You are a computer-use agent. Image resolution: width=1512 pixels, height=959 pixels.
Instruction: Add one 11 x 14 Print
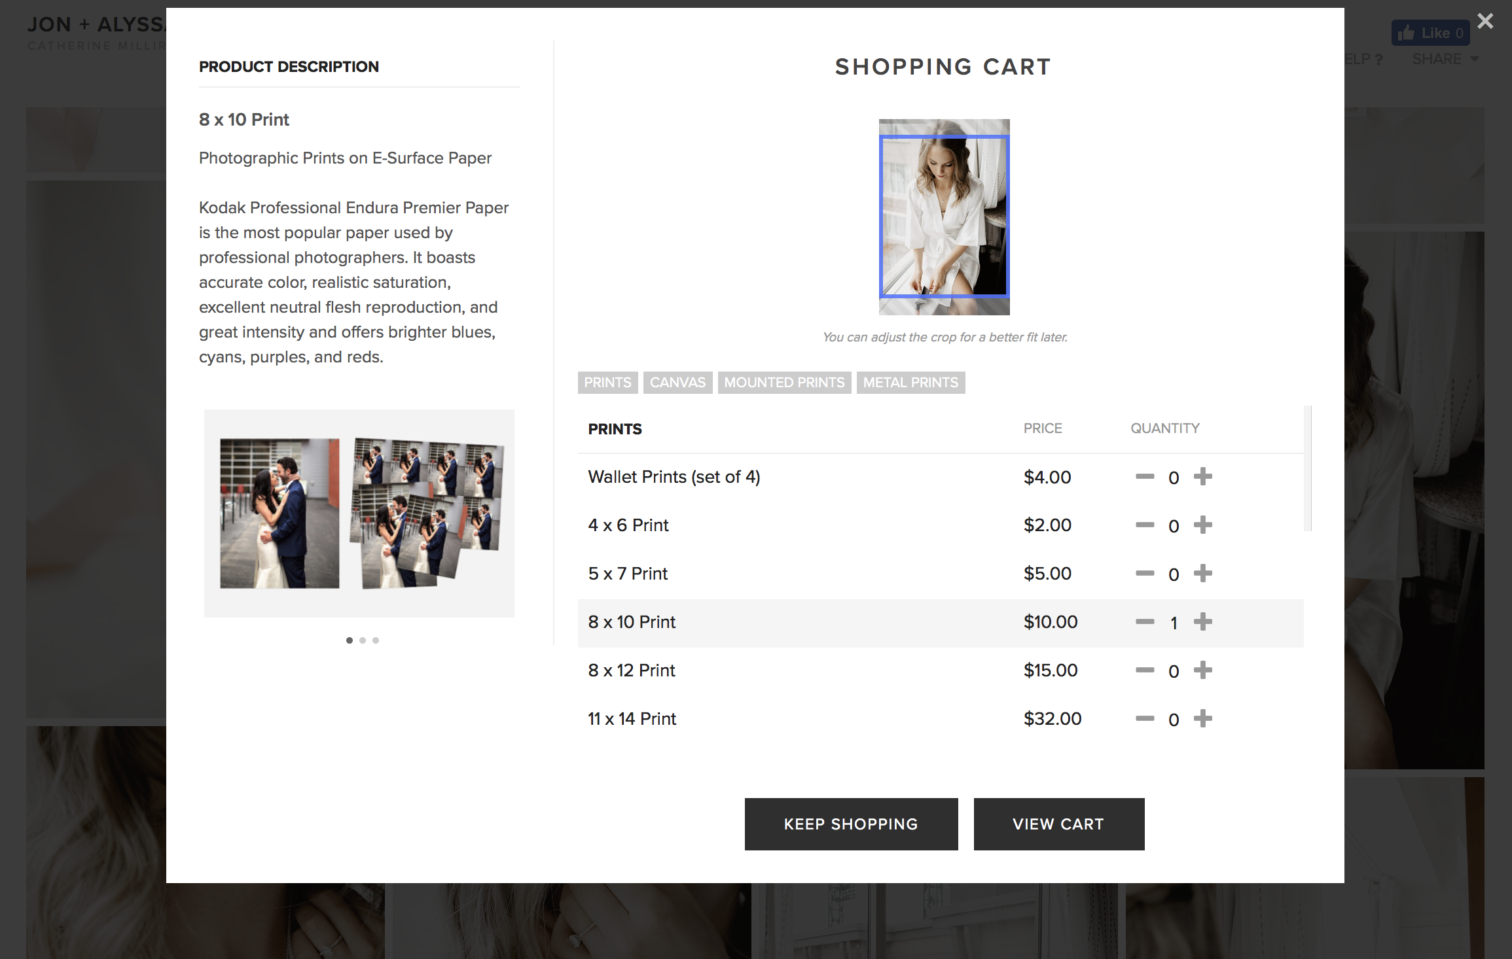tap(1202, 719)
